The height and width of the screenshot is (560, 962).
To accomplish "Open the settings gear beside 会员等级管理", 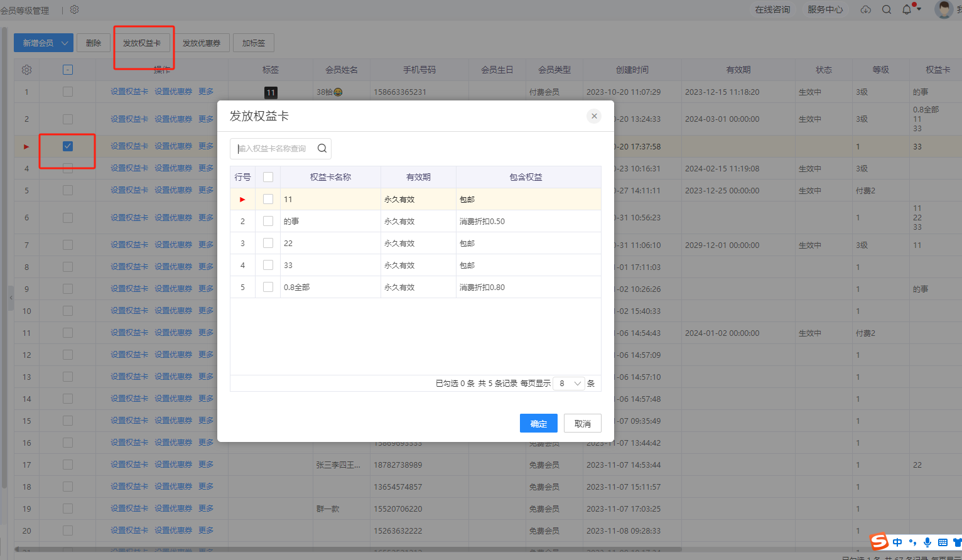I will pyautogui.click(x=75, y=10).
